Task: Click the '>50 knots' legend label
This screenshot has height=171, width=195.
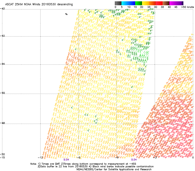Action: 187,7
